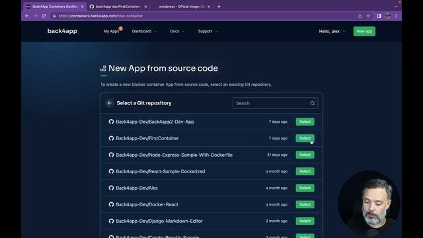The width and height of the screenshot is (423, 238).
Task: Expand the Dashboard dropdown
Action: click(144, 31)
